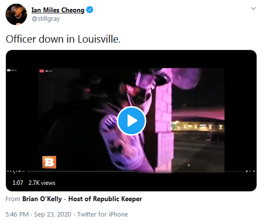This screenshot has width=262, height=221.
Task: Play the video with the blue play button
Action: click(131, 120)
